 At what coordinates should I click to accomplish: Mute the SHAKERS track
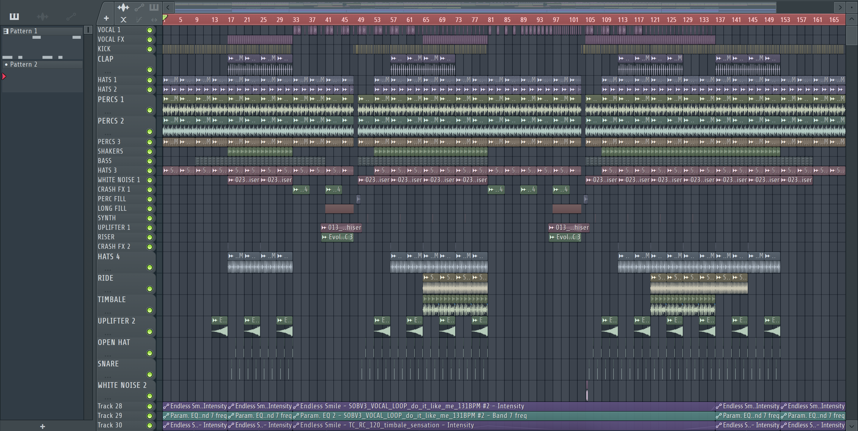point(150,152)
